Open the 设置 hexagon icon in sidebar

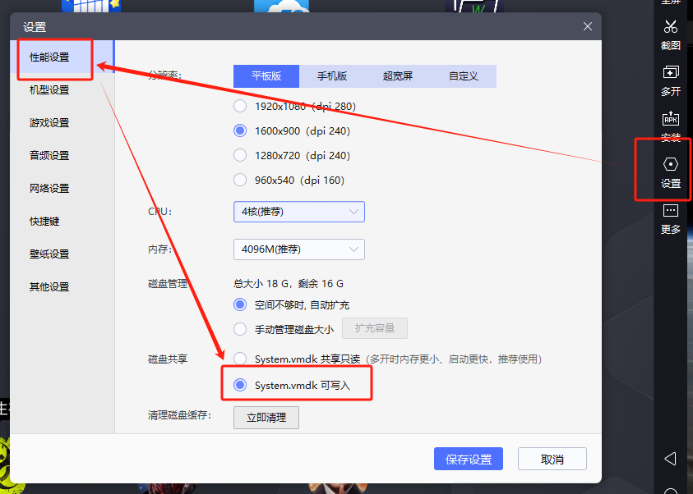tap(671, 164)
